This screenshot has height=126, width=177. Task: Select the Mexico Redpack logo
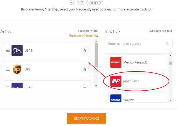[116, 62]
